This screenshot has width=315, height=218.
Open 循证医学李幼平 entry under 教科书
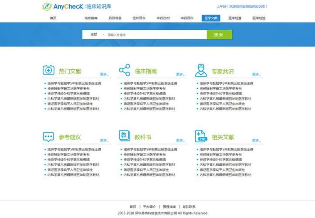146,170
